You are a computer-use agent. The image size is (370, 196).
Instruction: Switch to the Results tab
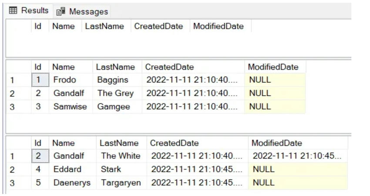pos(34,10)
